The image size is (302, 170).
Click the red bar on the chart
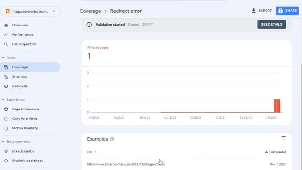(x=277, y=106)
